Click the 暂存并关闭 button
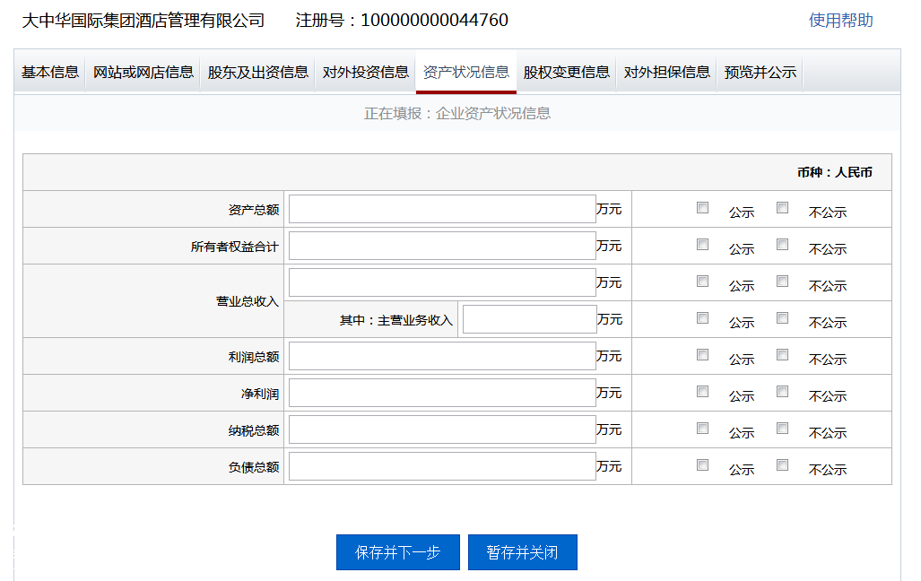The image size is (921, 581). click(523, 552)
